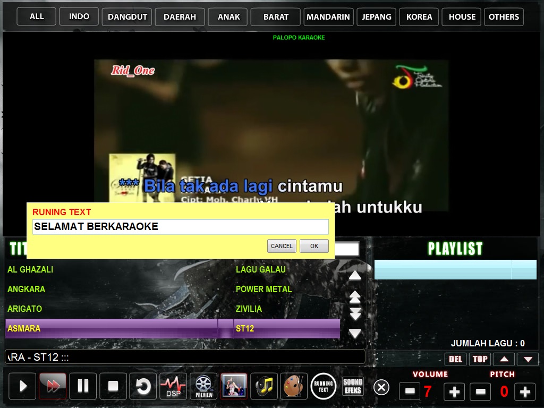The height and width of the screenshot is (408, 544).
Task: Open the DSP audio settings
Action: [173, 386]
